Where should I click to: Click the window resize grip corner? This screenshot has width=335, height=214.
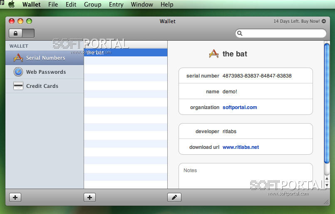coord(326,202)
